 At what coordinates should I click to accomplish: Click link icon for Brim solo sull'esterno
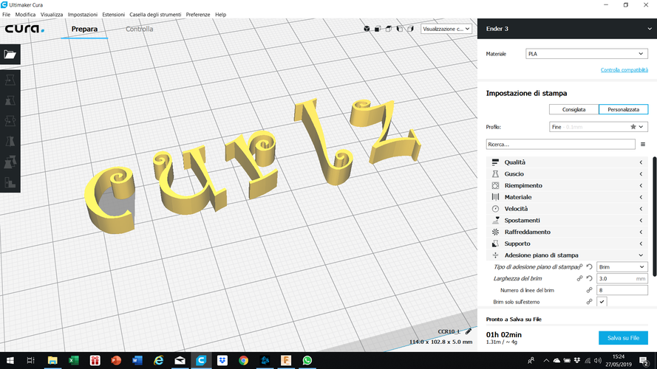coord(589,302)
